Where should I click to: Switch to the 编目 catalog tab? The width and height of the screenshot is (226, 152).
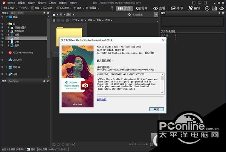[13, 13]
